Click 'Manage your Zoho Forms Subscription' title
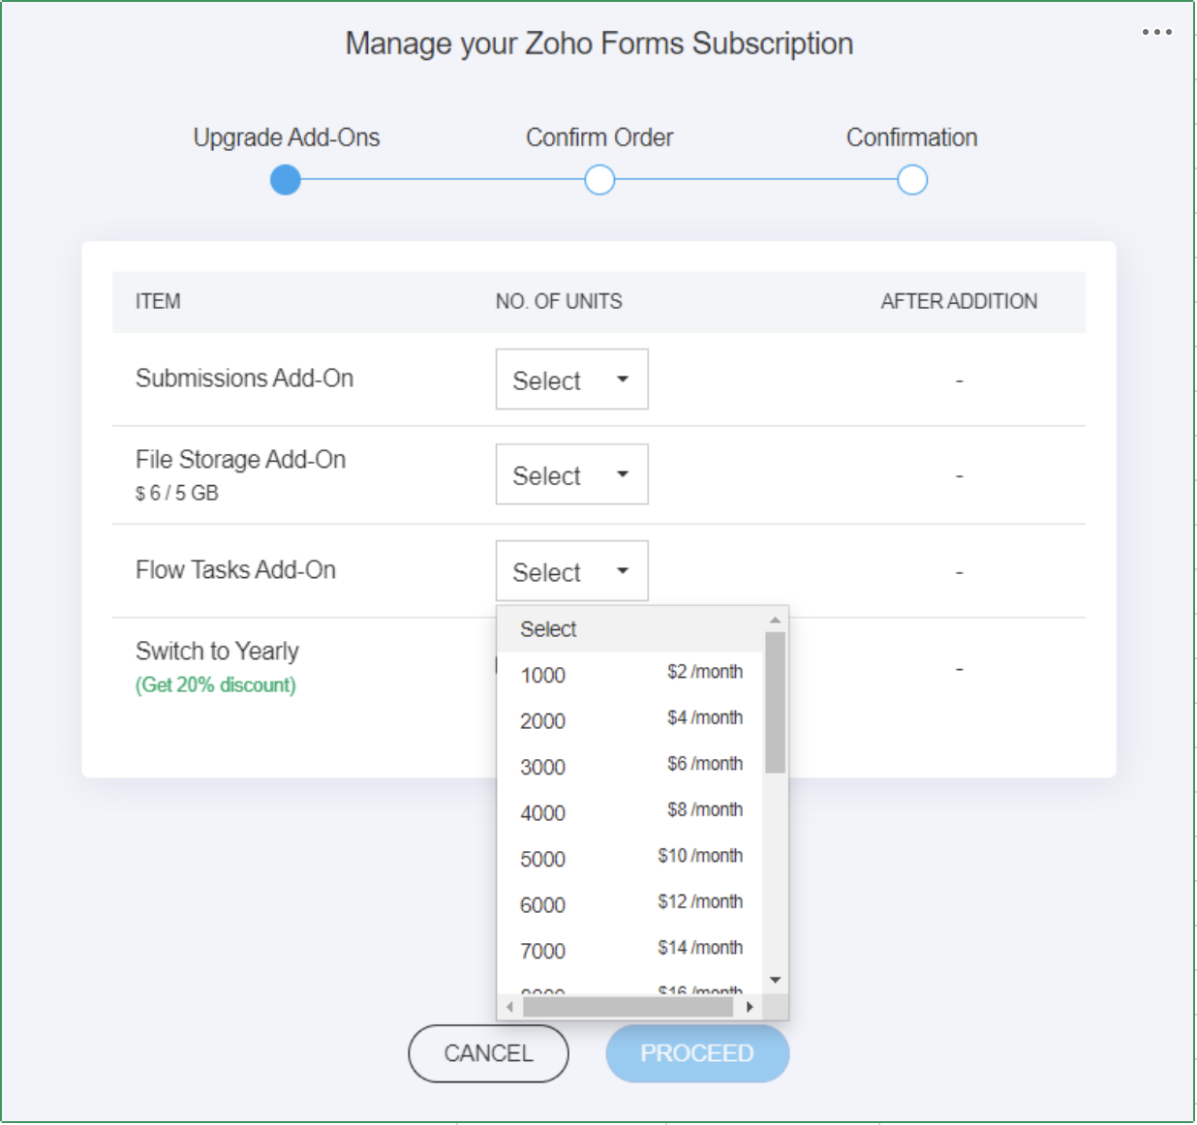Viewport: 1197px width, 1125px height. [599, 44]
